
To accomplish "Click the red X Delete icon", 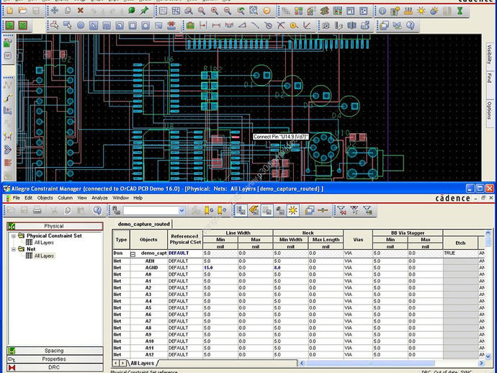I will [81, 11].
